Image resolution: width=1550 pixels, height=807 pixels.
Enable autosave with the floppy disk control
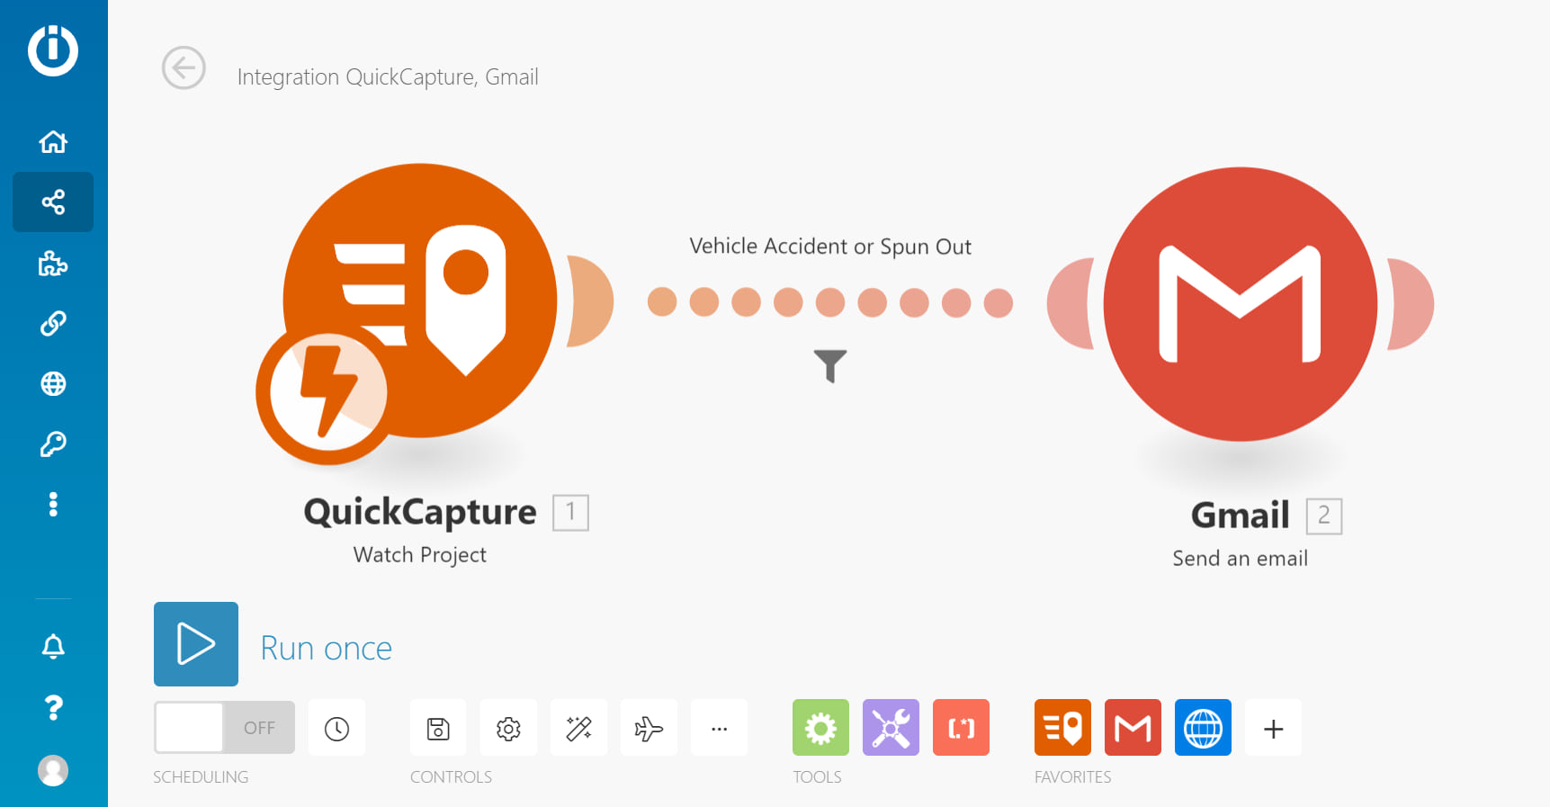coord(438,727)
